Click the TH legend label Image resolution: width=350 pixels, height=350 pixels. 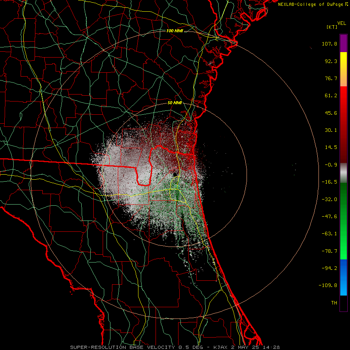(334, 303)
